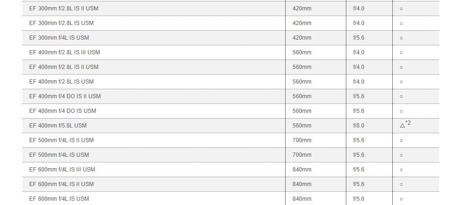The image size is (469, 205).
Task: Click 420mm focal length in EF 300mm f/4L IS USM row
Action: tap(302, 38)
